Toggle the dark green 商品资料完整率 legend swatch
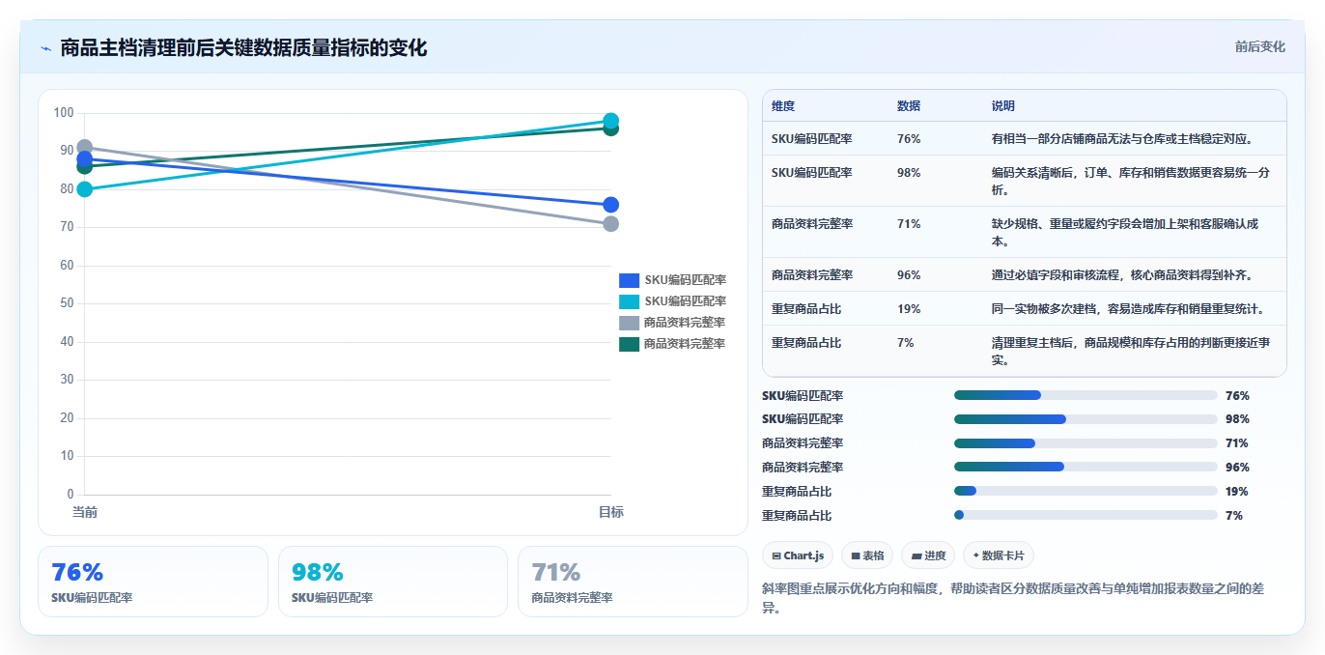This screenshot has width=1325, height=655. pos(629,344)
